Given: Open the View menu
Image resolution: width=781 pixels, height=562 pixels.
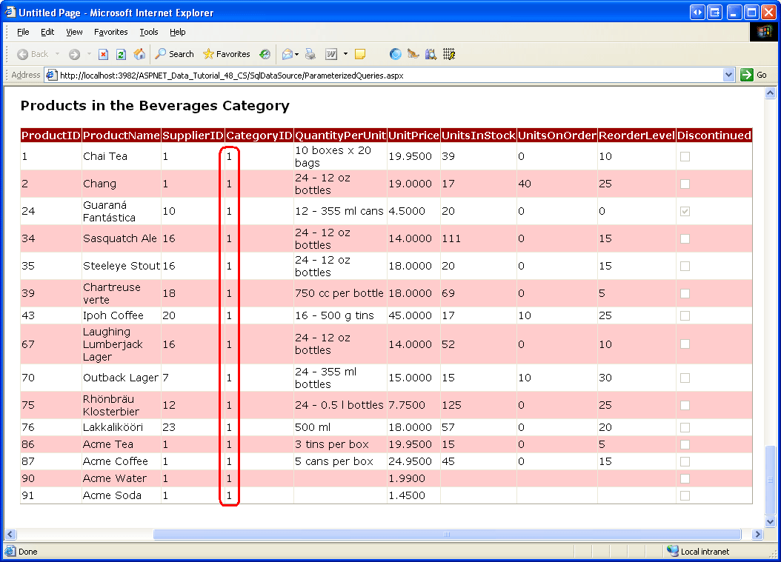Looking at the screenshot, I should [x=74, y=32].
